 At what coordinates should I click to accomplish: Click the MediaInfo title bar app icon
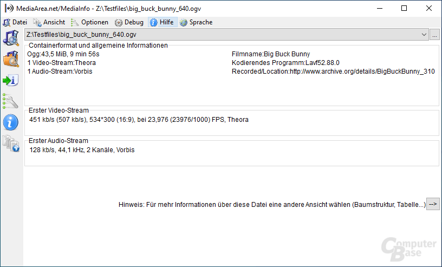click(9, 9)
